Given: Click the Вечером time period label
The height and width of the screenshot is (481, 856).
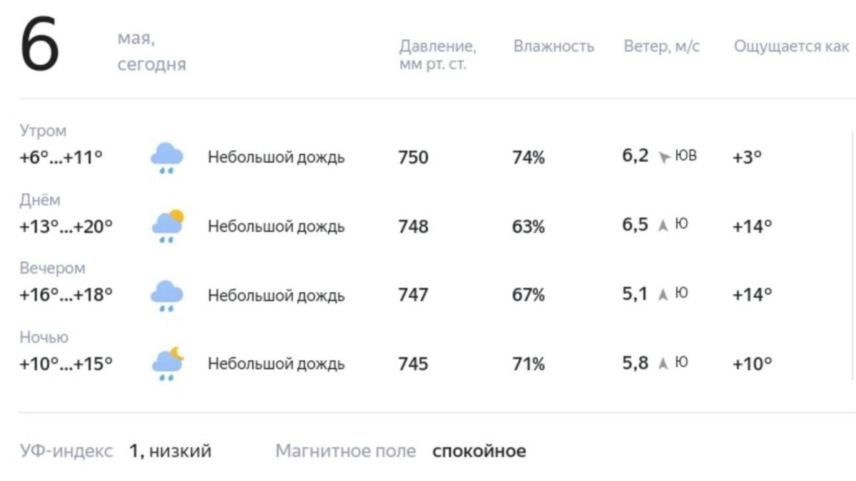Looking at the screenshot, I should [x=51, y=268].
